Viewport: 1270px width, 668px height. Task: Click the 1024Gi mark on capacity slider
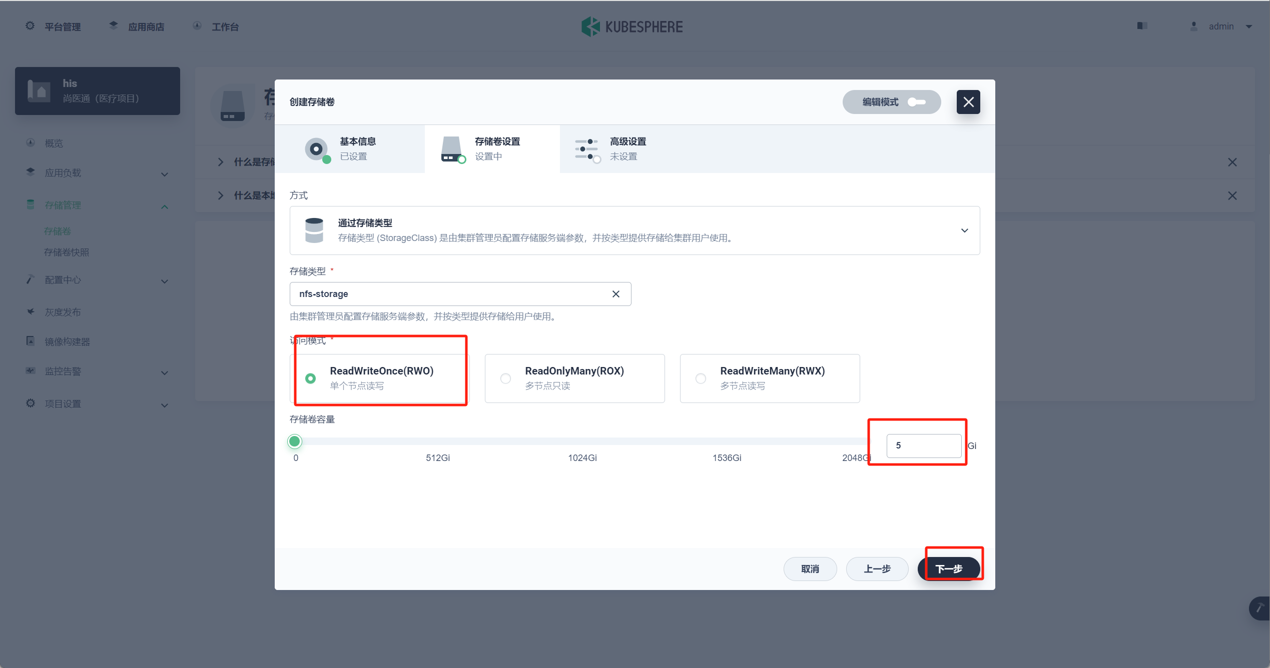point(582,458)
